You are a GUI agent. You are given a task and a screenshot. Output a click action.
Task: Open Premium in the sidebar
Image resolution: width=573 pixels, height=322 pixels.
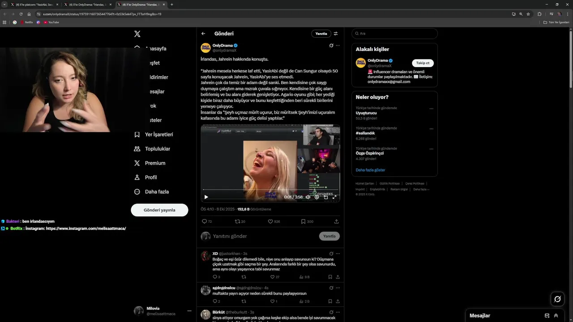click(150, 163)
